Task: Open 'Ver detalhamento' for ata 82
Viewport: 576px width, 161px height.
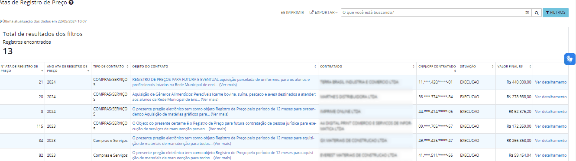Action: click(x=551, y=155)
